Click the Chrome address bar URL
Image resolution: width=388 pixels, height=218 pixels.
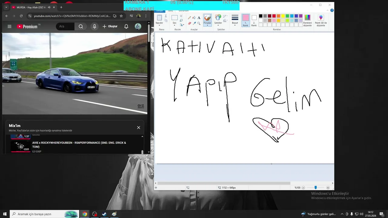tap(72, 16)
